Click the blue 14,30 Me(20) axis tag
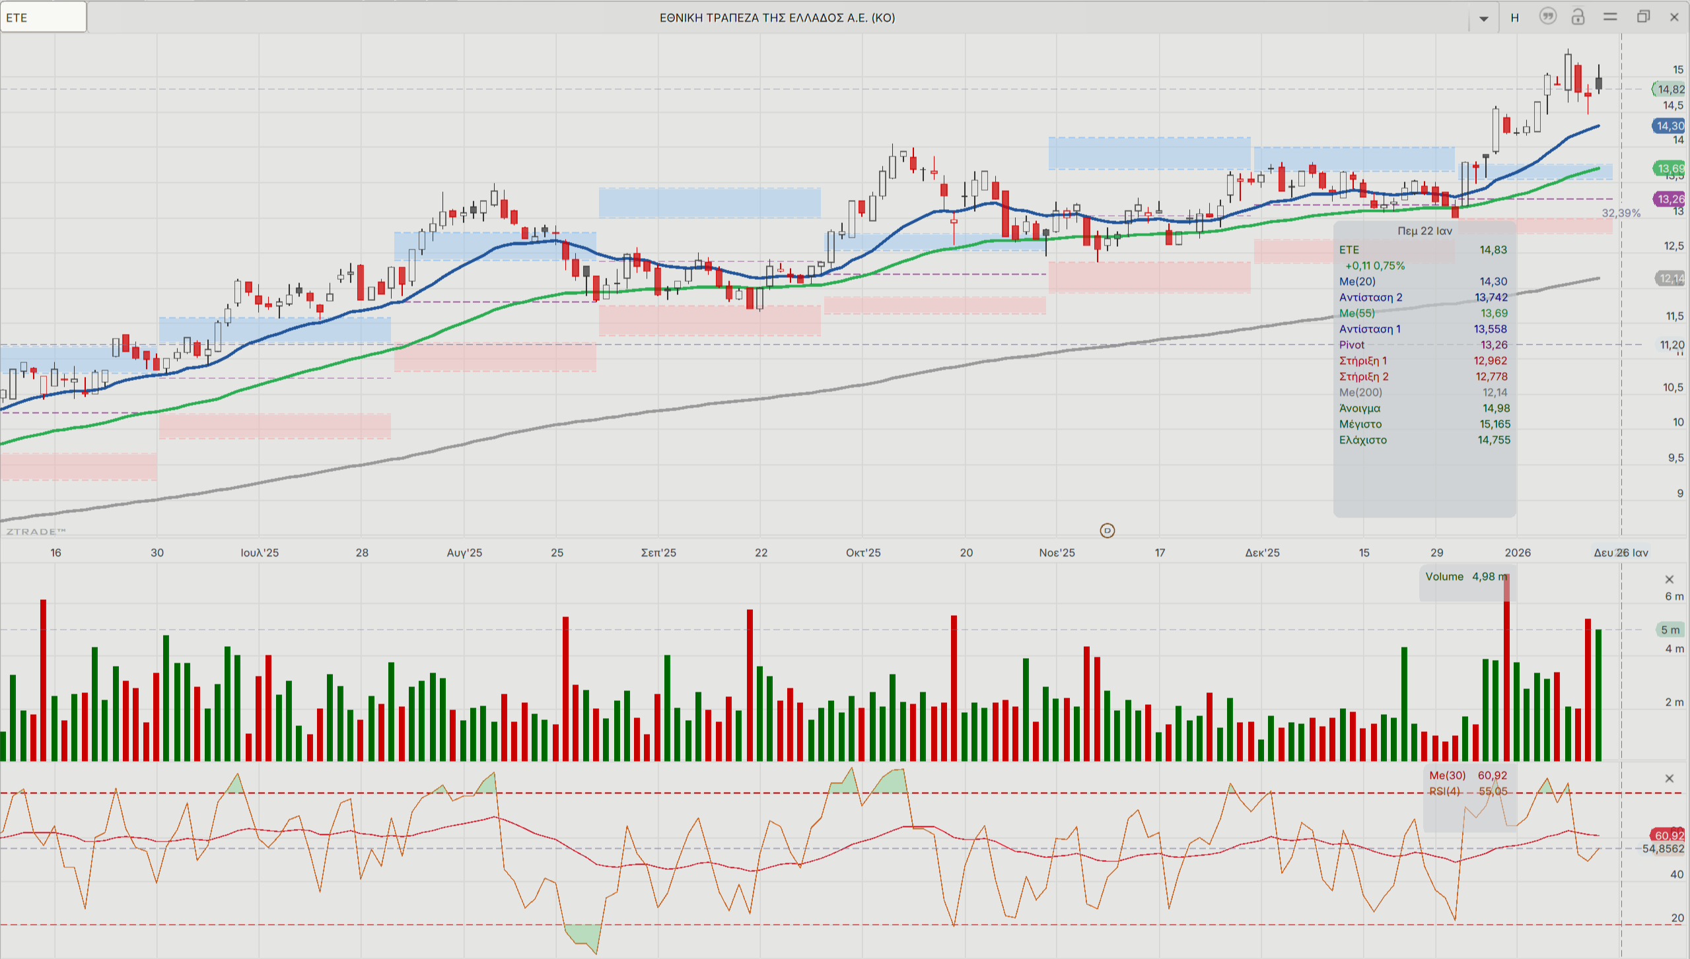1690x959 pixels. (1669, 125)
